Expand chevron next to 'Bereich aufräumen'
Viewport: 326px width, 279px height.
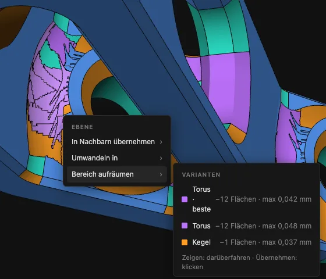[x=161, y=174]
